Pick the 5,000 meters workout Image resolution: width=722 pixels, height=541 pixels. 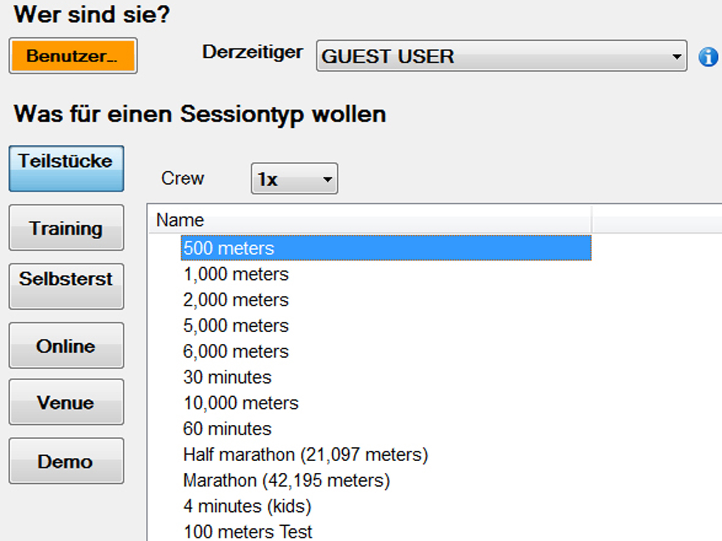tap(235, 325)
